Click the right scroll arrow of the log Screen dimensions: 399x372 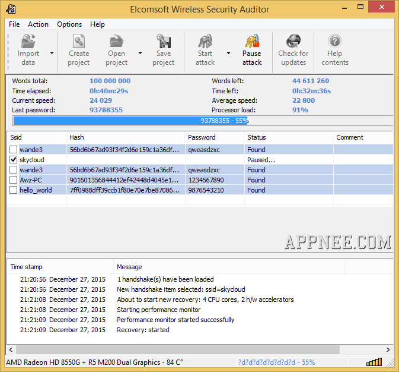coord(388,349)
